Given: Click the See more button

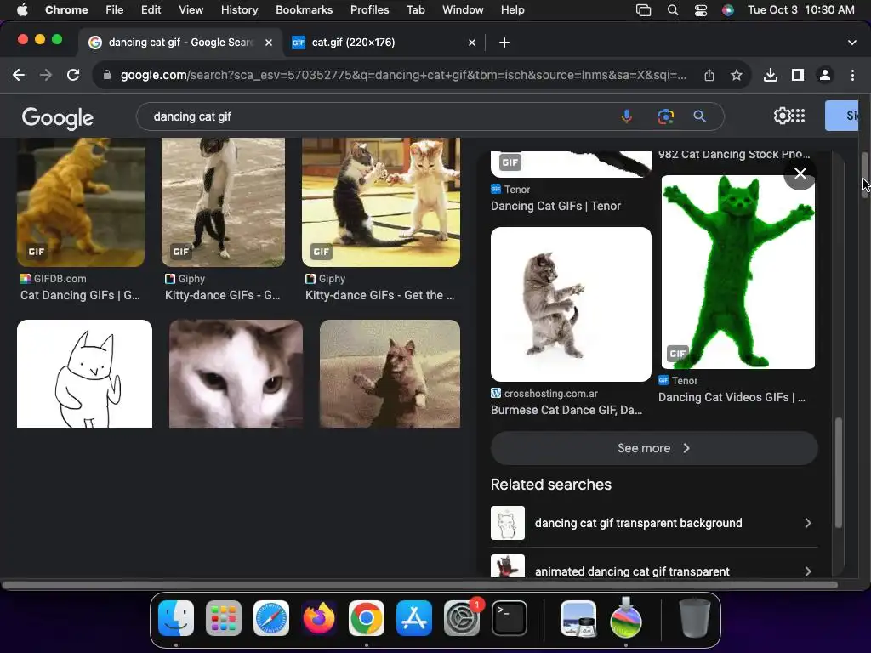Looking at the screenshot, I should point(654,448).
